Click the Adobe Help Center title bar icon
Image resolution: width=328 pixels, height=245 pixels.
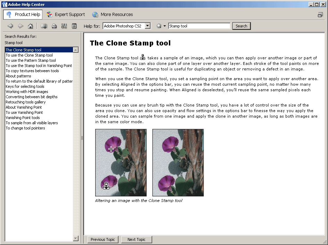pyautogui.click(x=5, y=5)
